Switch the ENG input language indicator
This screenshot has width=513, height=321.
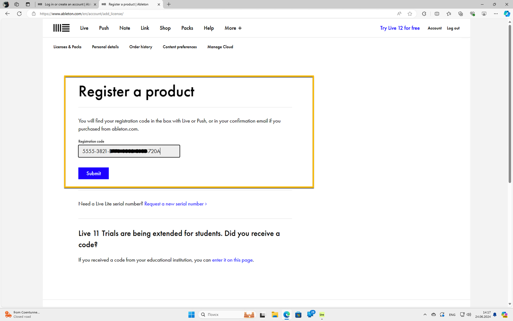(x=452, y=315)
